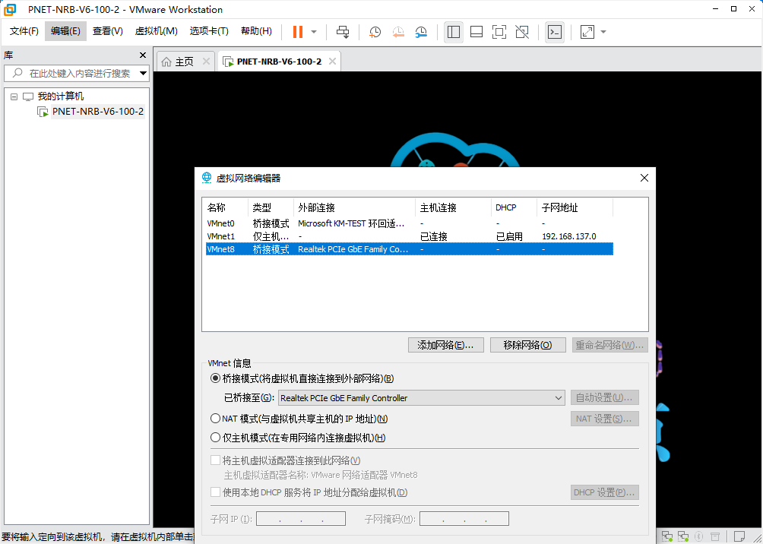This screenshot has height=544, width=763.
Task: Click the 子网 IP input field
Action: (x=301, y=519)
